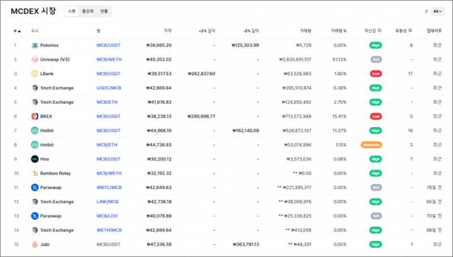Image resolution: width=453 pixels, height=257 pixels.
Task: Click the LBank exchange logo icon
Action: (x=35, y=73)
